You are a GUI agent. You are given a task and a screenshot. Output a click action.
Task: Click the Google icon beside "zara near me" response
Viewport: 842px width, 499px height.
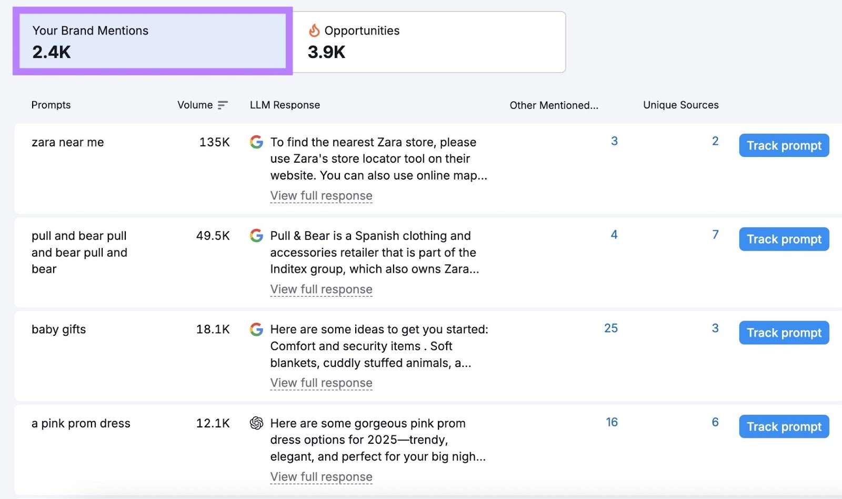point(256,141)
